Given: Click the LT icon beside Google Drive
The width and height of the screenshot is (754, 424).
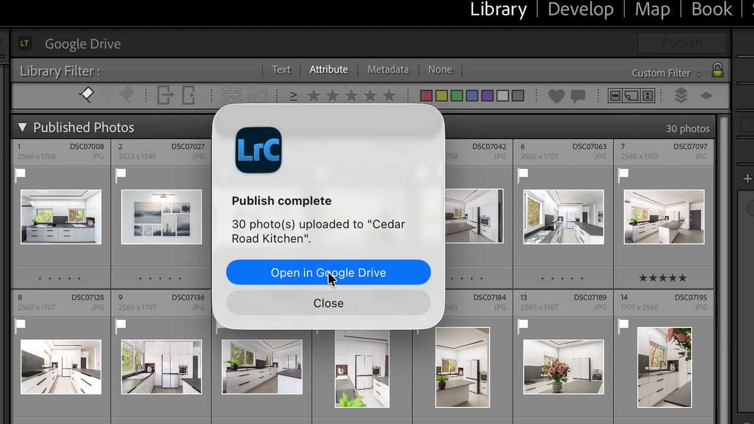Looking at the screenshot, I should [x=25, y=44].
